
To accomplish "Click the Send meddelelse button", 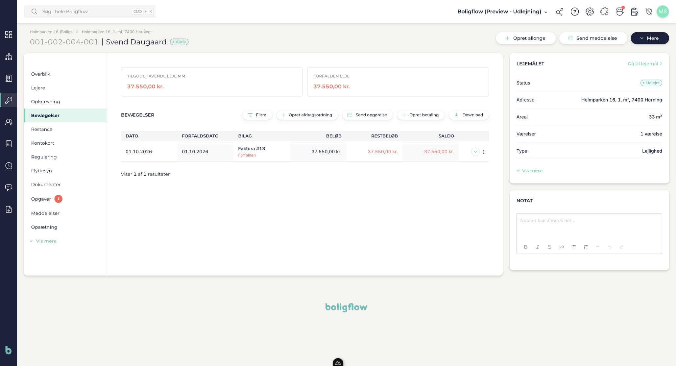I will click(593, 38).
